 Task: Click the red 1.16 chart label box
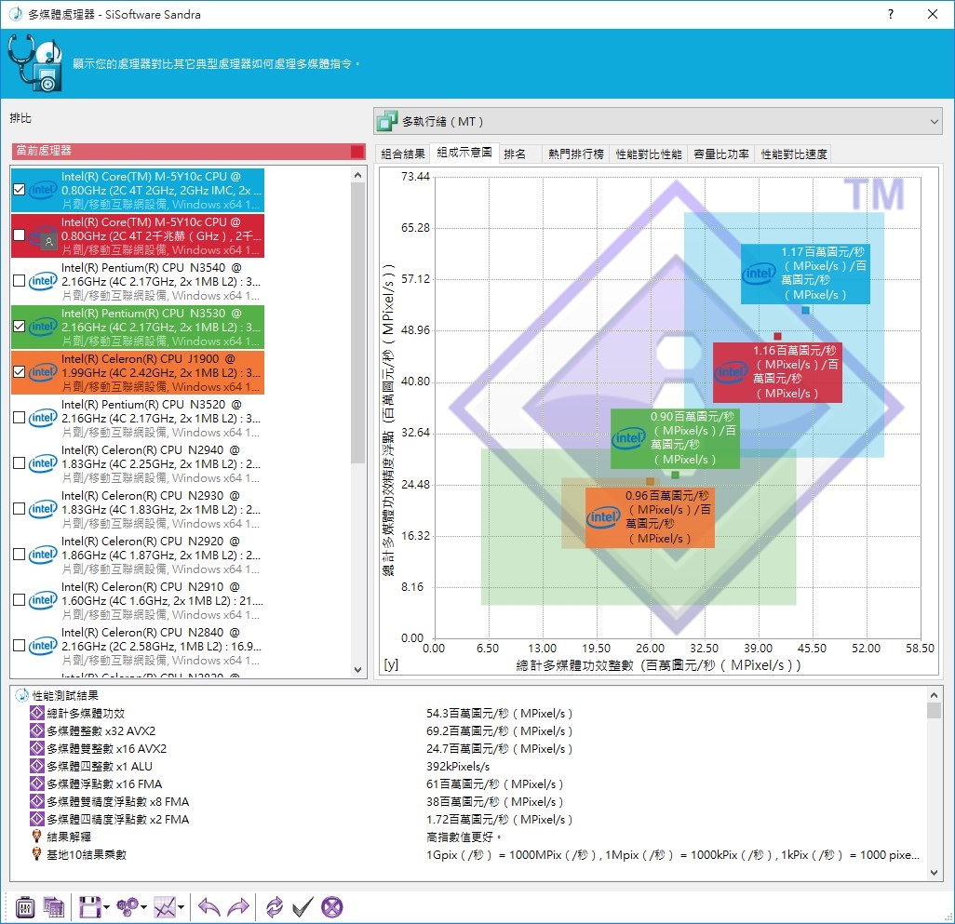coord(777,372)
